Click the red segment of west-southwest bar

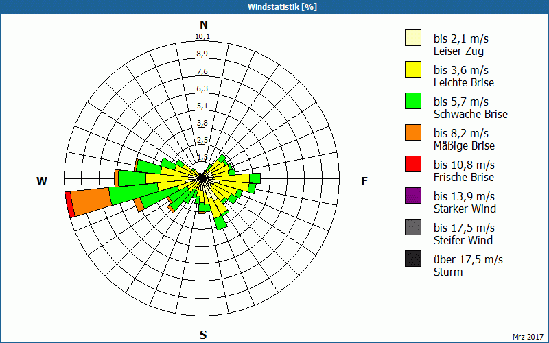(70, 204)
